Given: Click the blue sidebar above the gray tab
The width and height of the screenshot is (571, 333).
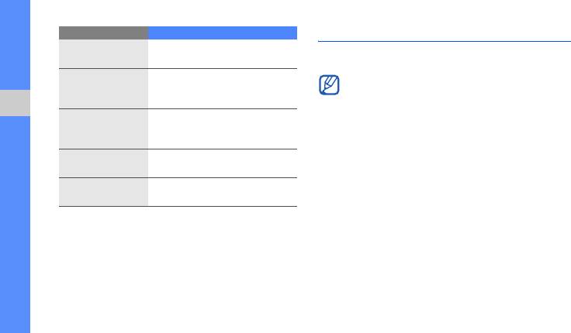Looking at the screenshot, I should click(x=15, y=45).
